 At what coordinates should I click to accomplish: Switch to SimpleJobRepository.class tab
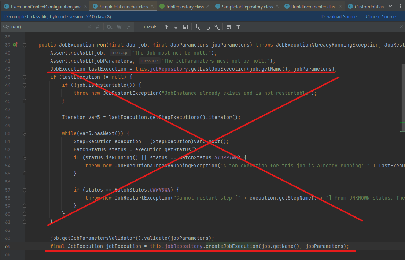pos(247,7)
